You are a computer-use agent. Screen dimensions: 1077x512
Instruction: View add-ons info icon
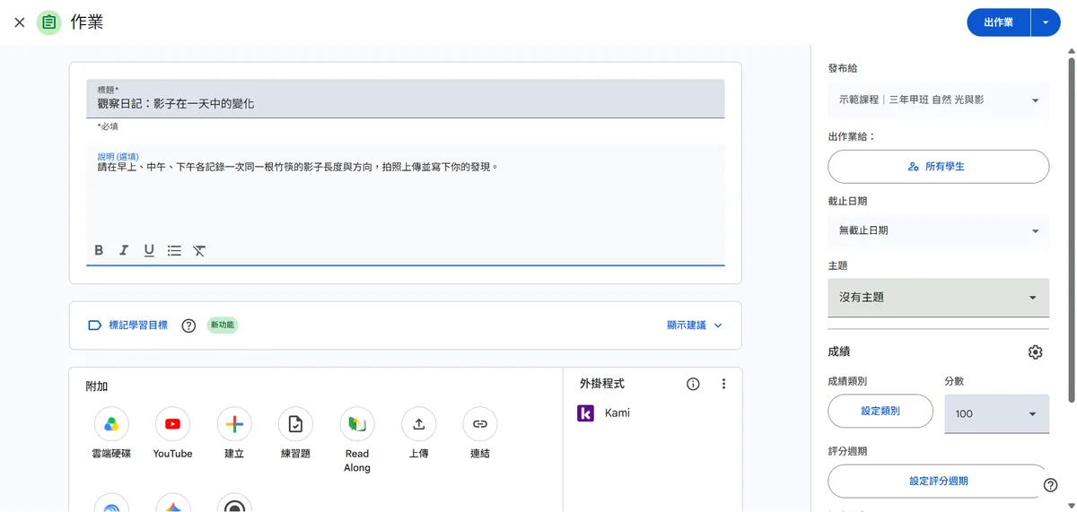(x=693, y=384)
